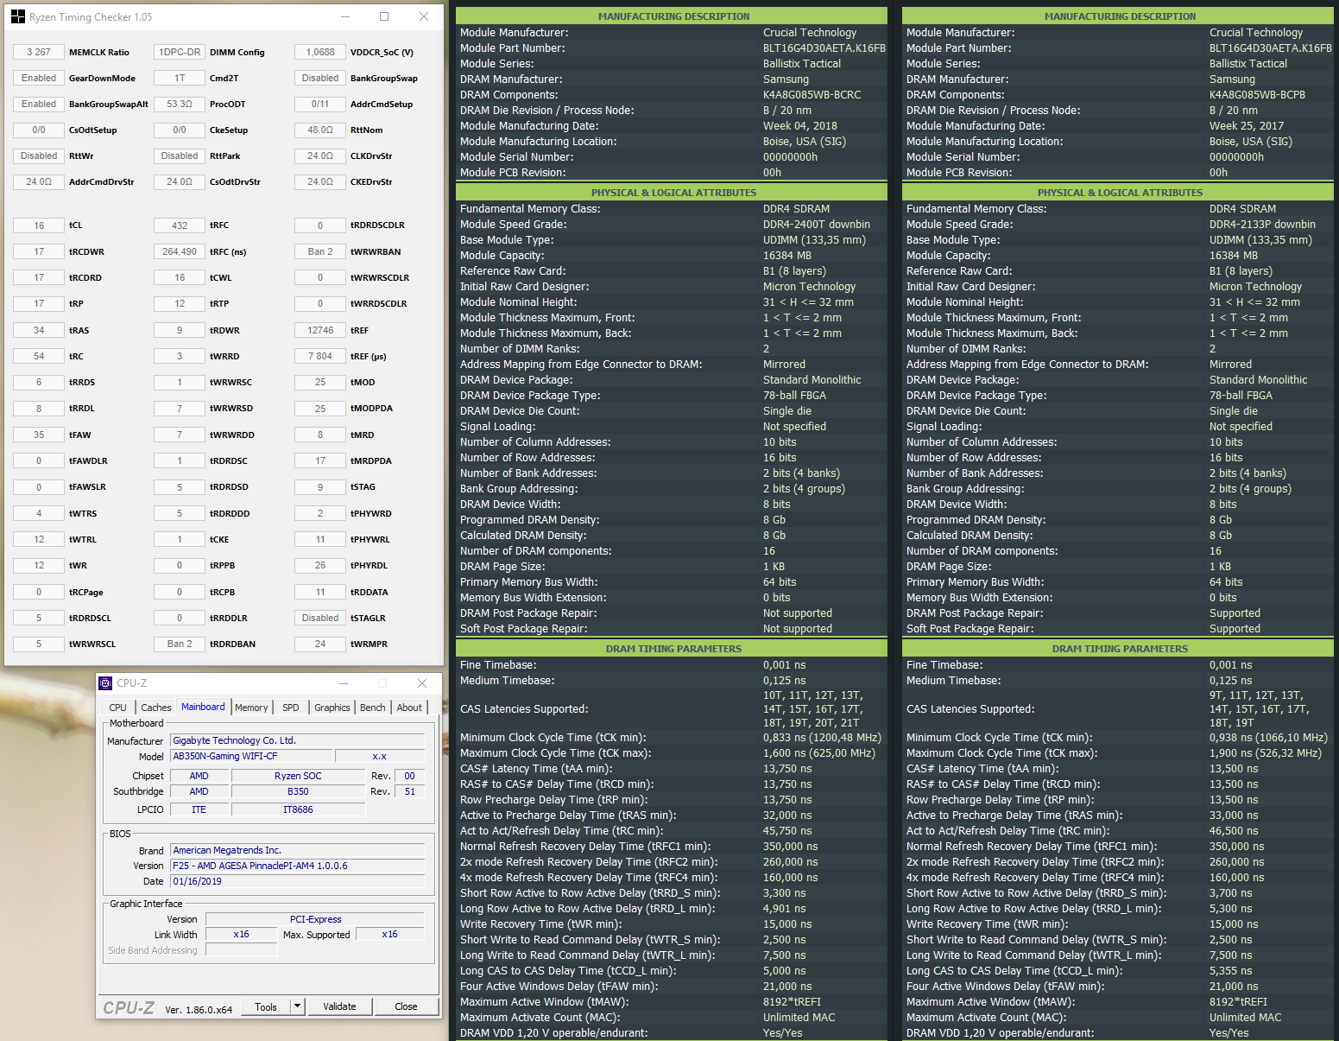The width and height of the screenshot is (1339, 1041).
Task: Click the tREF value 12746
Action: [x=320, y=330]
